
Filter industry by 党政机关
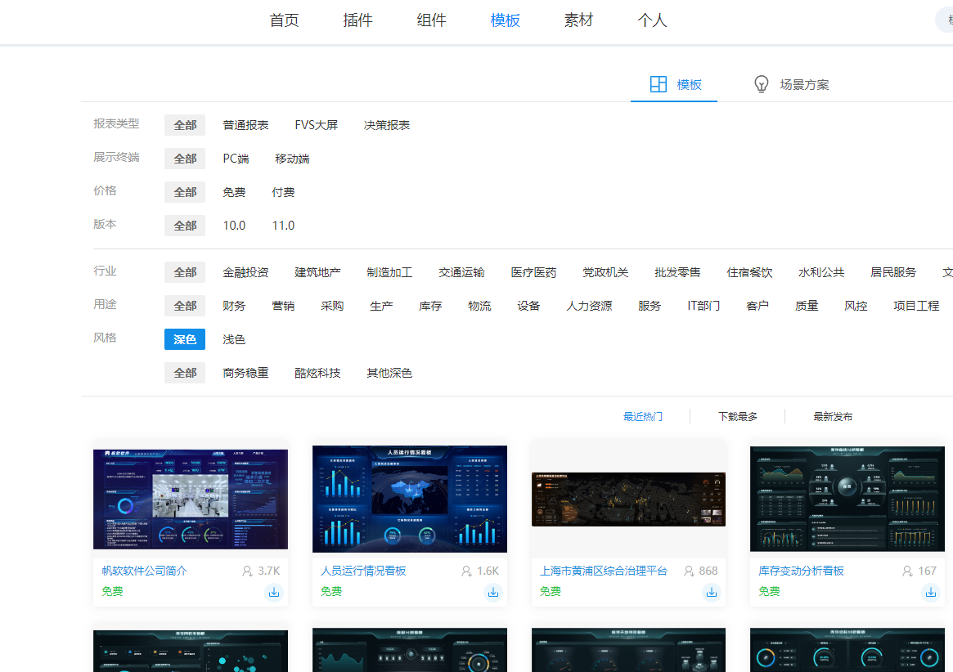coord(605,272)
